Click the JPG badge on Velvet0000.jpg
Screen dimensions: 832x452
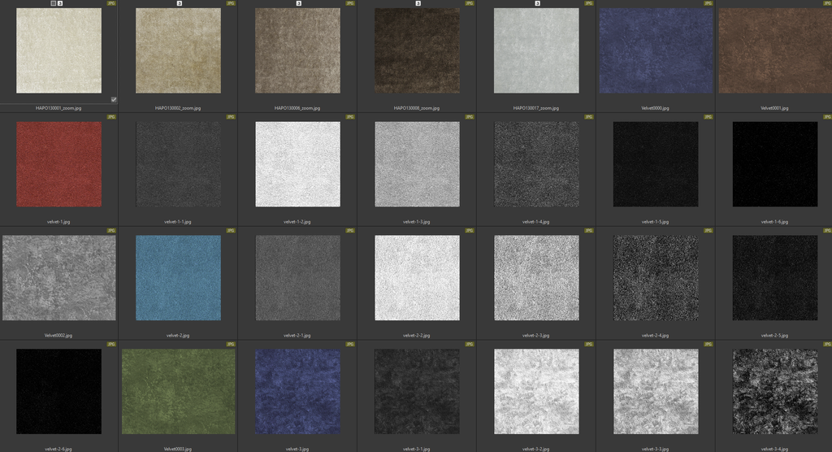point(708,3)
